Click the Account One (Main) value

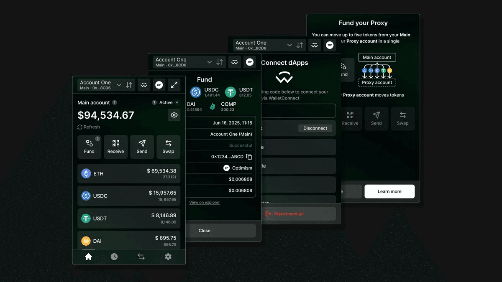[x=231, y=134]
